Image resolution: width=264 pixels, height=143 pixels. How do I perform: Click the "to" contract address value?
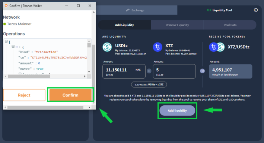point(58,58)
